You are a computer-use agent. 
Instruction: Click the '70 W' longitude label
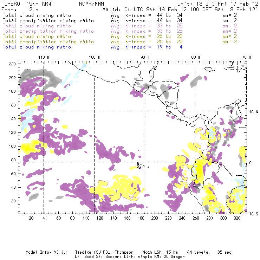246,57
